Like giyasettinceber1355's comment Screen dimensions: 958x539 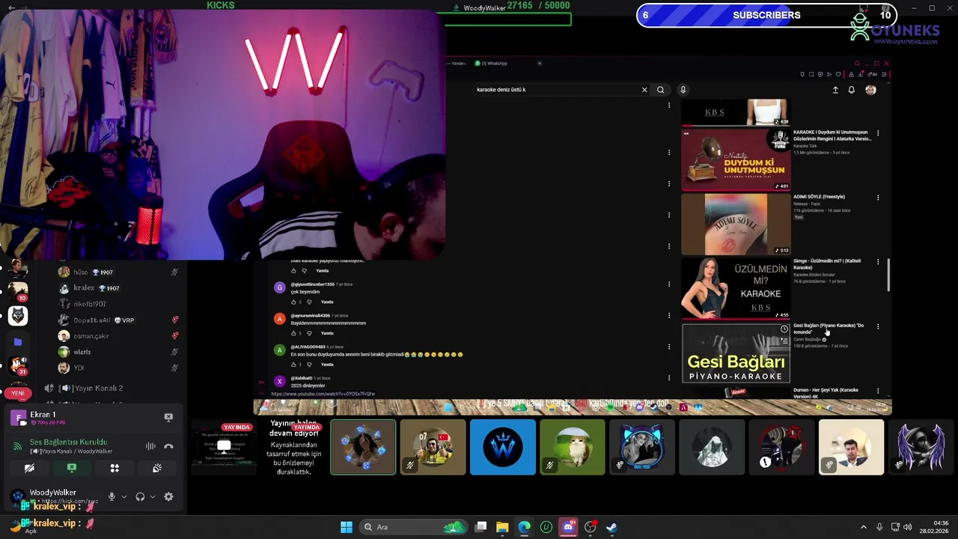click(x=293, y=302)
